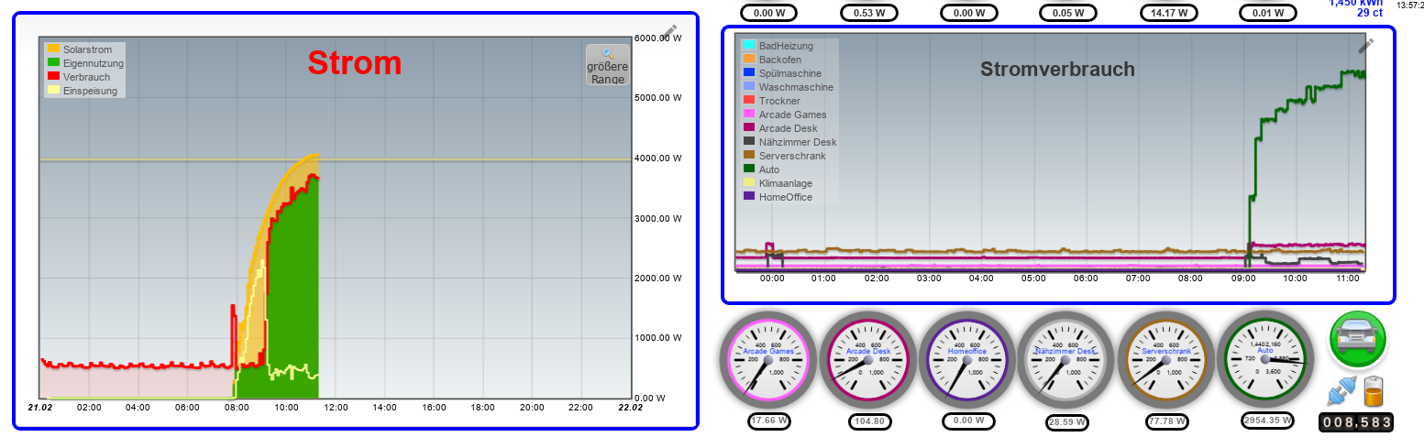Select the Homeoffice gauge
The width and height of the screenshot is (1424, 448).
coord(966,360)
